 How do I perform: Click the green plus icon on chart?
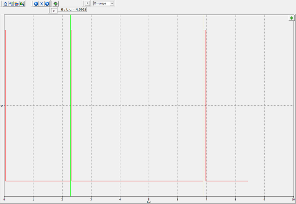[292, 18]
